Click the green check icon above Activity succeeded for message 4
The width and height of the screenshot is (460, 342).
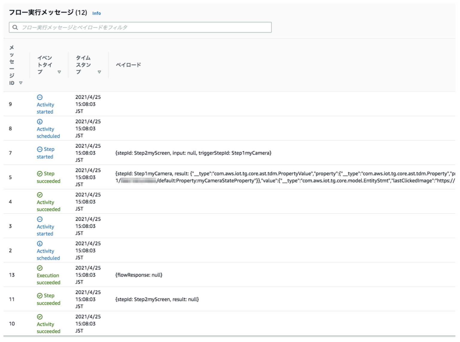tap(40, 195)
